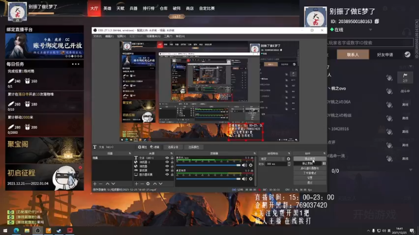Click OBS 设置 settings button
Screen dimensions: 419x235
310,178
